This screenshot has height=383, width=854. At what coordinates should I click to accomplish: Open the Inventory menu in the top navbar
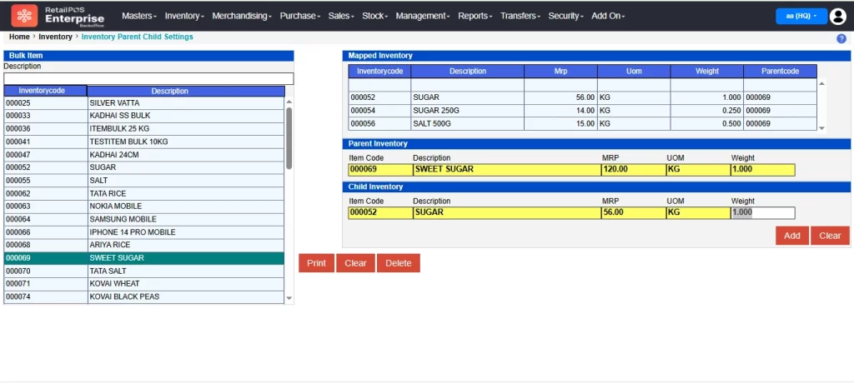[184, 16]
